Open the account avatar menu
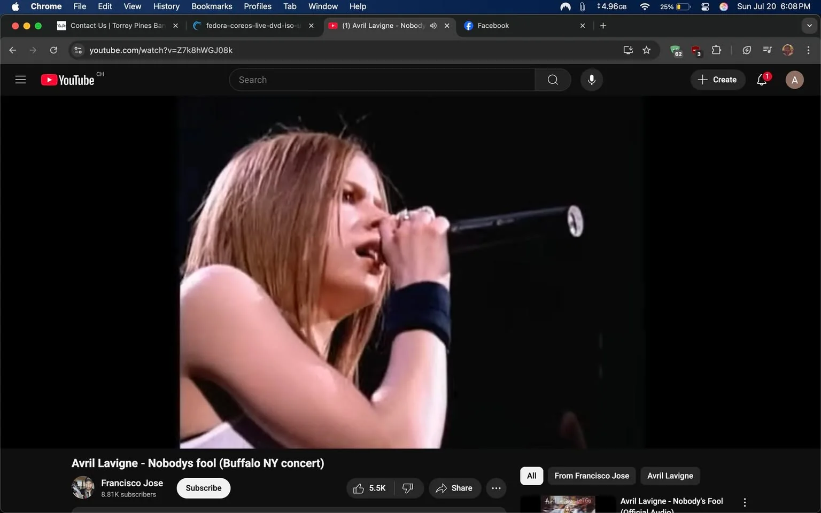 point(794,80)
